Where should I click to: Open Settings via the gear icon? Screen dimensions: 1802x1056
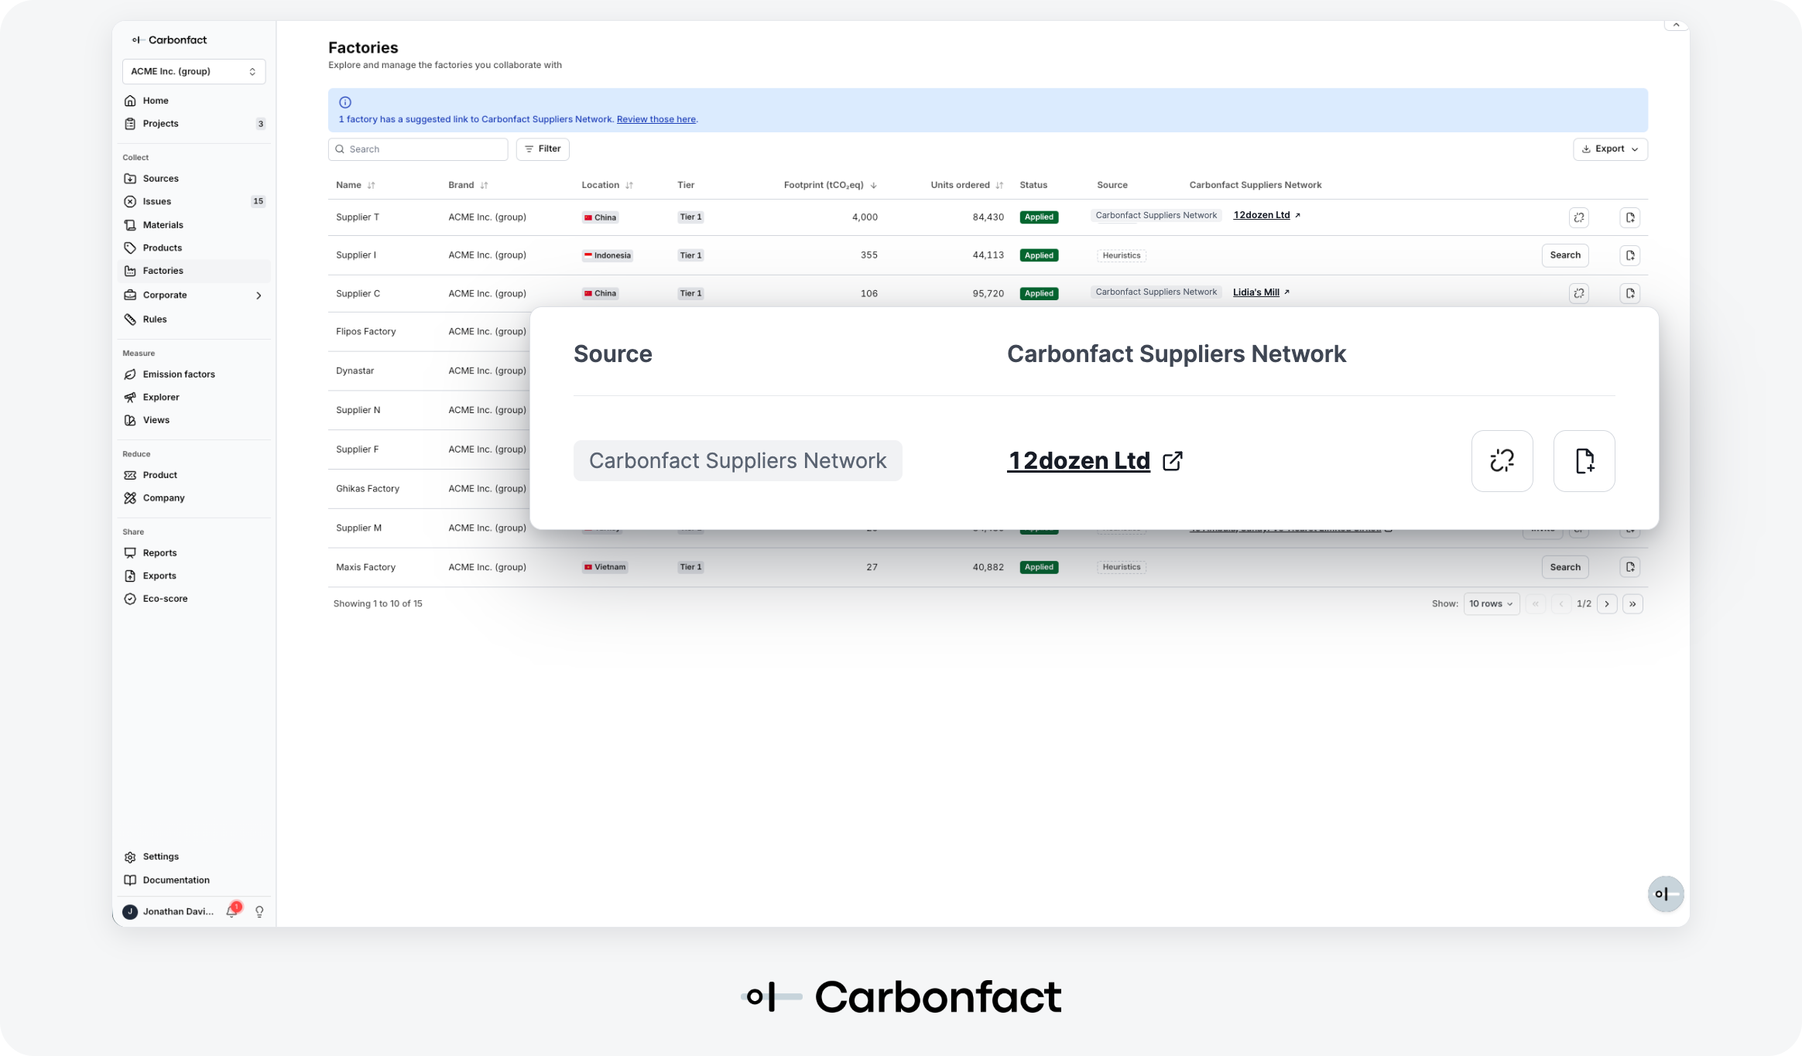pos(130,857)
